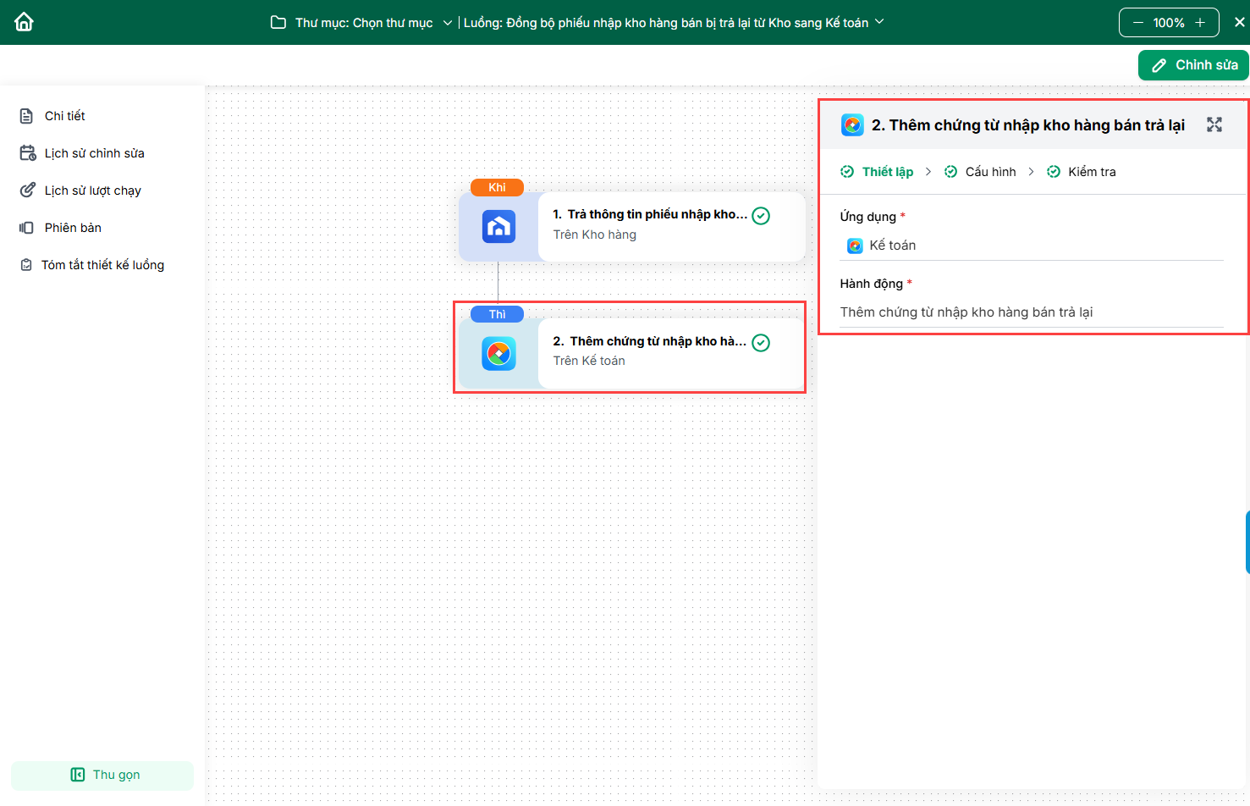Viewport: 1250px width, 806px height.
Task: Click the expand panel icon beside step title
Action: 1214,125
